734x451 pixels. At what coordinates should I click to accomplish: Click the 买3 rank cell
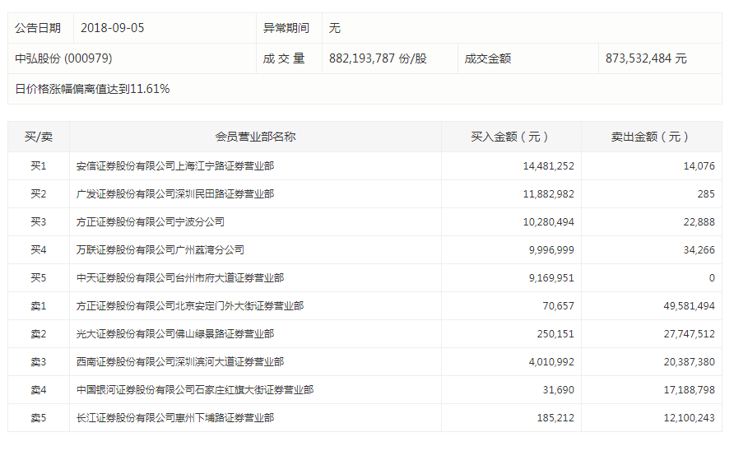(x=39, y=222)
